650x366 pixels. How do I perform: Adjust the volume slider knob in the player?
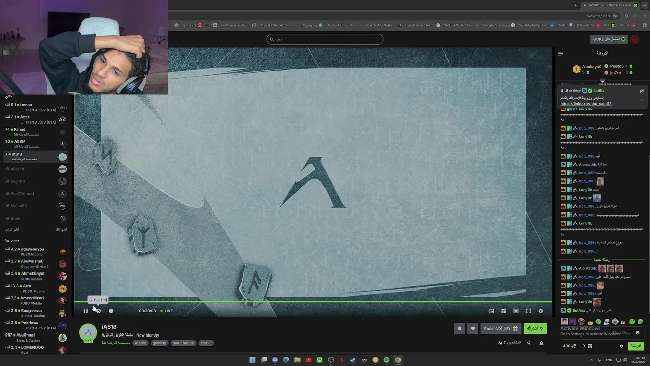(111, 311)
